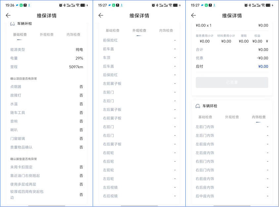
Task: Tap the back arrow on the middle screen
Action: 101,16
